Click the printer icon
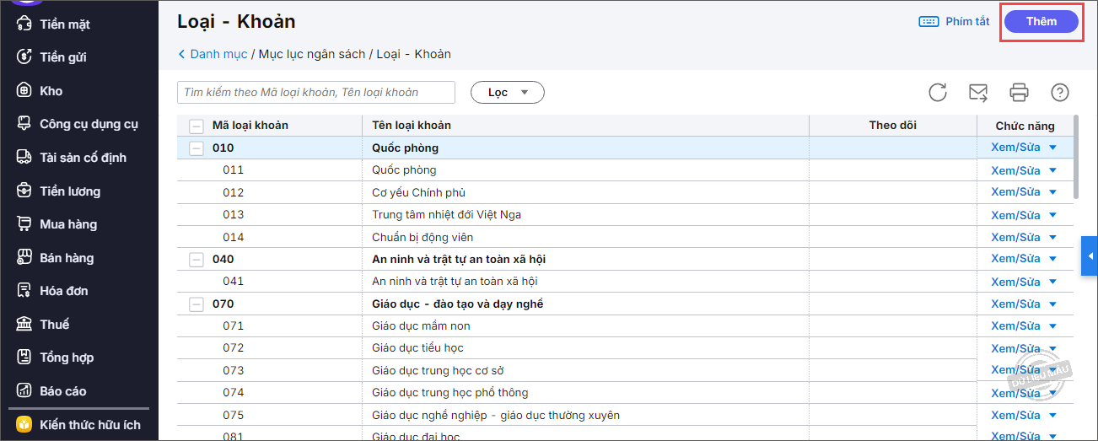1098x441 pixels. point(1020,93)
